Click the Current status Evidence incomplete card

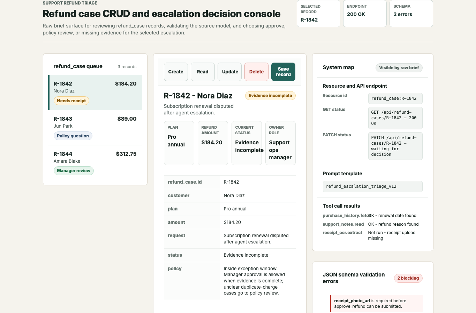[x=247, y=143]
